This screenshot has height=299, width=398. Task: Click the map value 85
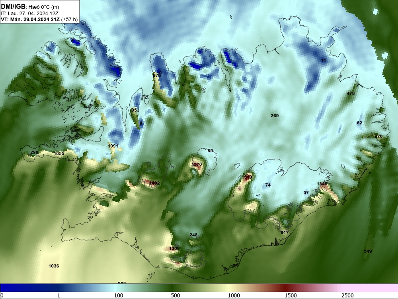point(210,151)
